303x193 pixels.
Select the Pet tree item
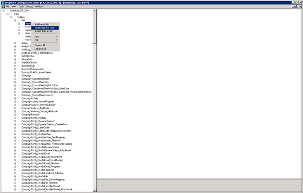coord(23,20)
